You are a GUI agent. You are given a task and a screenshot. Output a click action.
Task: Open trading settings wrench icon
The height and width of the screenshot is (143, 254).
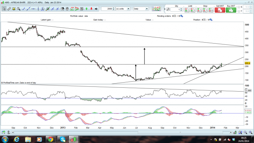(168, 9)
